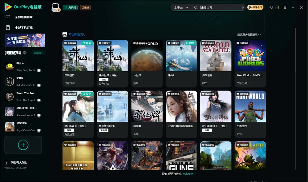Click the 优惠券 coupon button

tap(85, 7)
